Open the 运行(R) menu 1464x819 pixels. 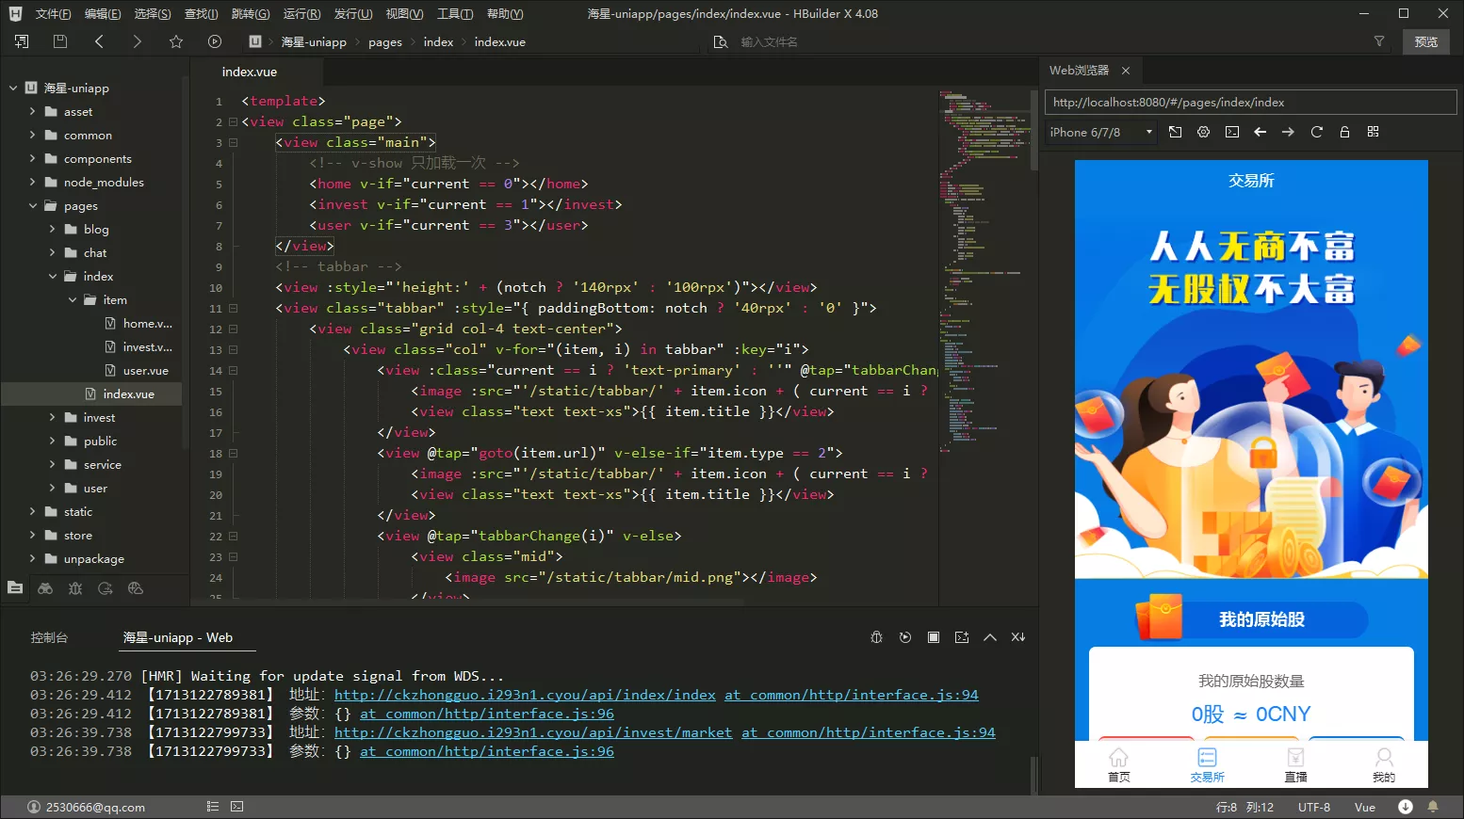pyautogui.click(x=301, y=14)
